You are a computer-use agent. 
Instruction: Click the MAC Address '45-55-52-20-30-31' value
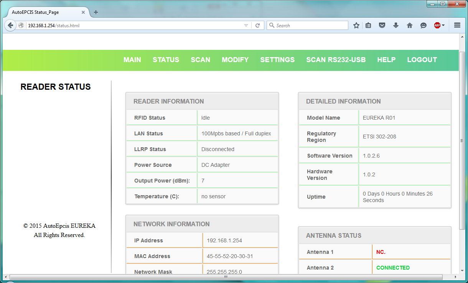click(x=230, y=256)
